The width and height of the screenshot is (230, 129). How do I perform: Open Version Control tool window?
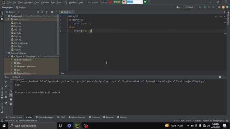point(14,117)
